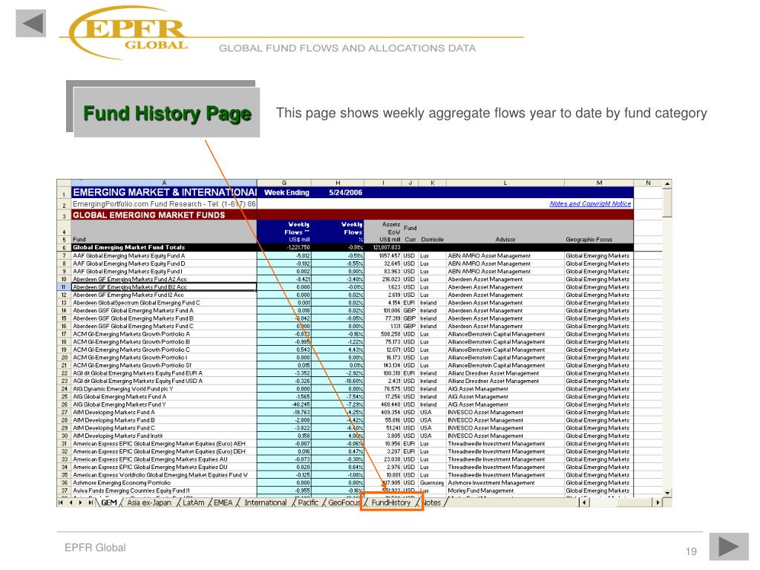760x570 pixels.
Task: Select column L header
Action: pos(505,183)
